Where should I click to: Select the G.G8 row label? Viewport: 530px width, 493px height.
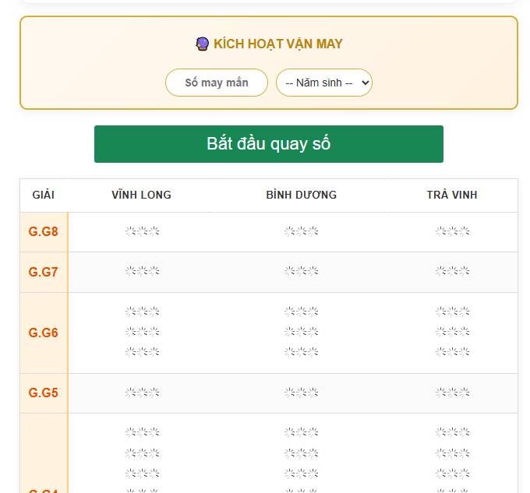point(44,231)
